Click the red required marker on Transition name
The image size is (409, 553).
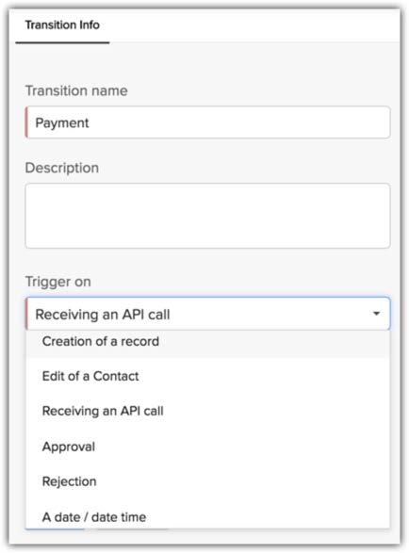[x=26, y=122]
